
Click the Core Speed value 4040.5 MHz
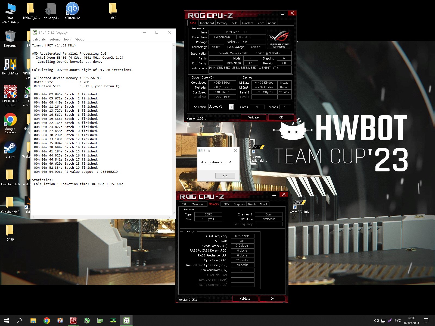222,83
